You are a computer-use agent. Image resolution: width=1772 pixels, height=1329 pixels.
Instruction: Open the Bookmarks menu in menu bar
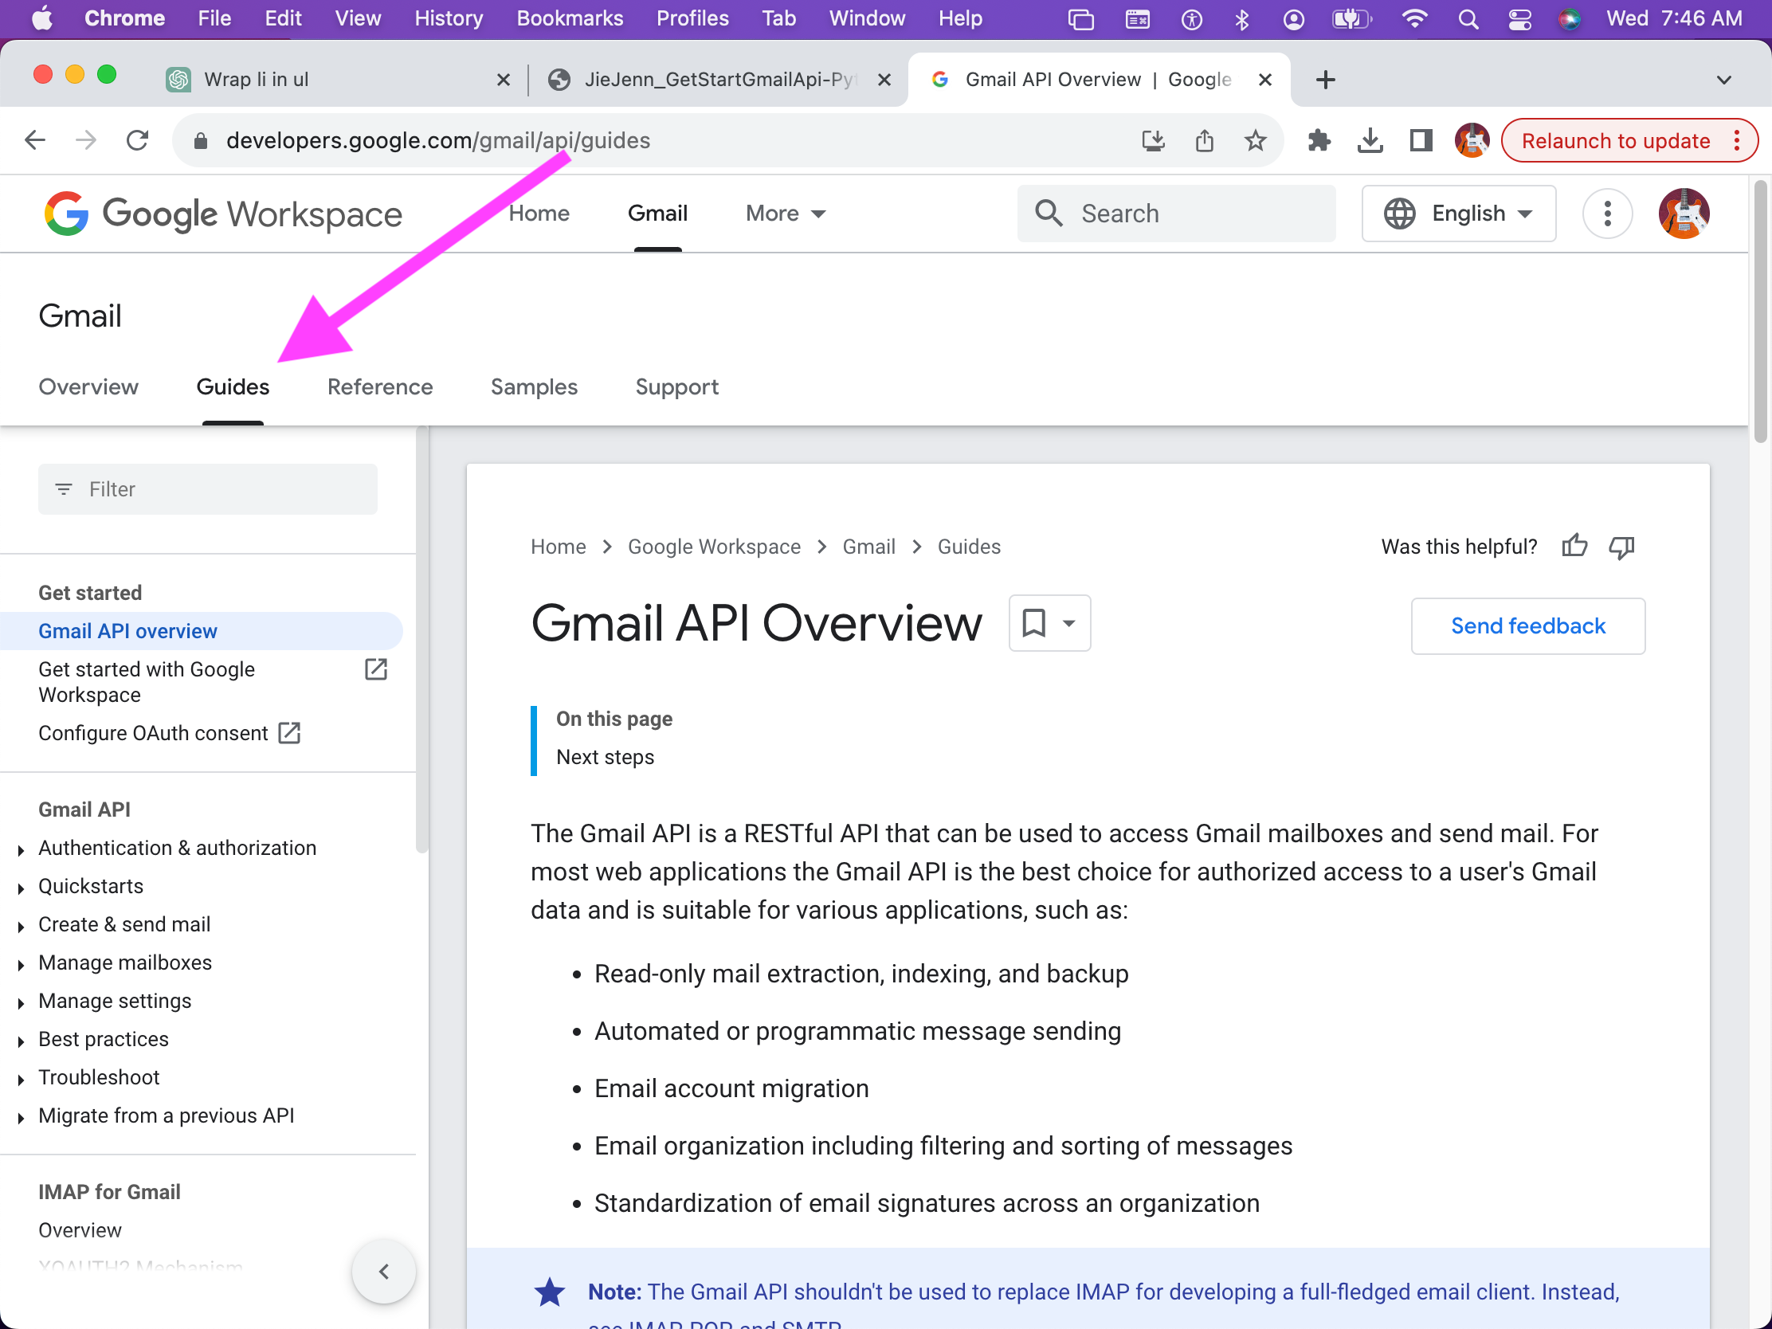tap(570, 19)
